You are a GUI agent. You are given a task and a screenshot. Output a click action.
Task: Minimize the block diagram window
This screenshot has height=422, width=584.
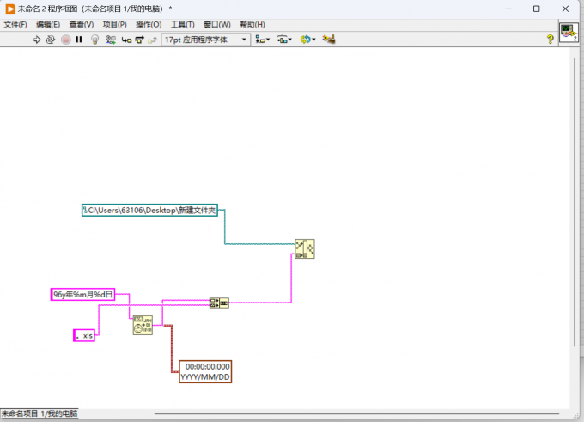click(x=508, y=9)
